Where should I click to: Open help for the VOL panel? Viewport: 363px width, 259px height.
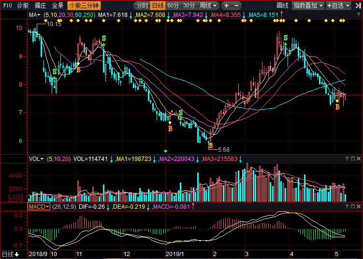coord(347,158)
